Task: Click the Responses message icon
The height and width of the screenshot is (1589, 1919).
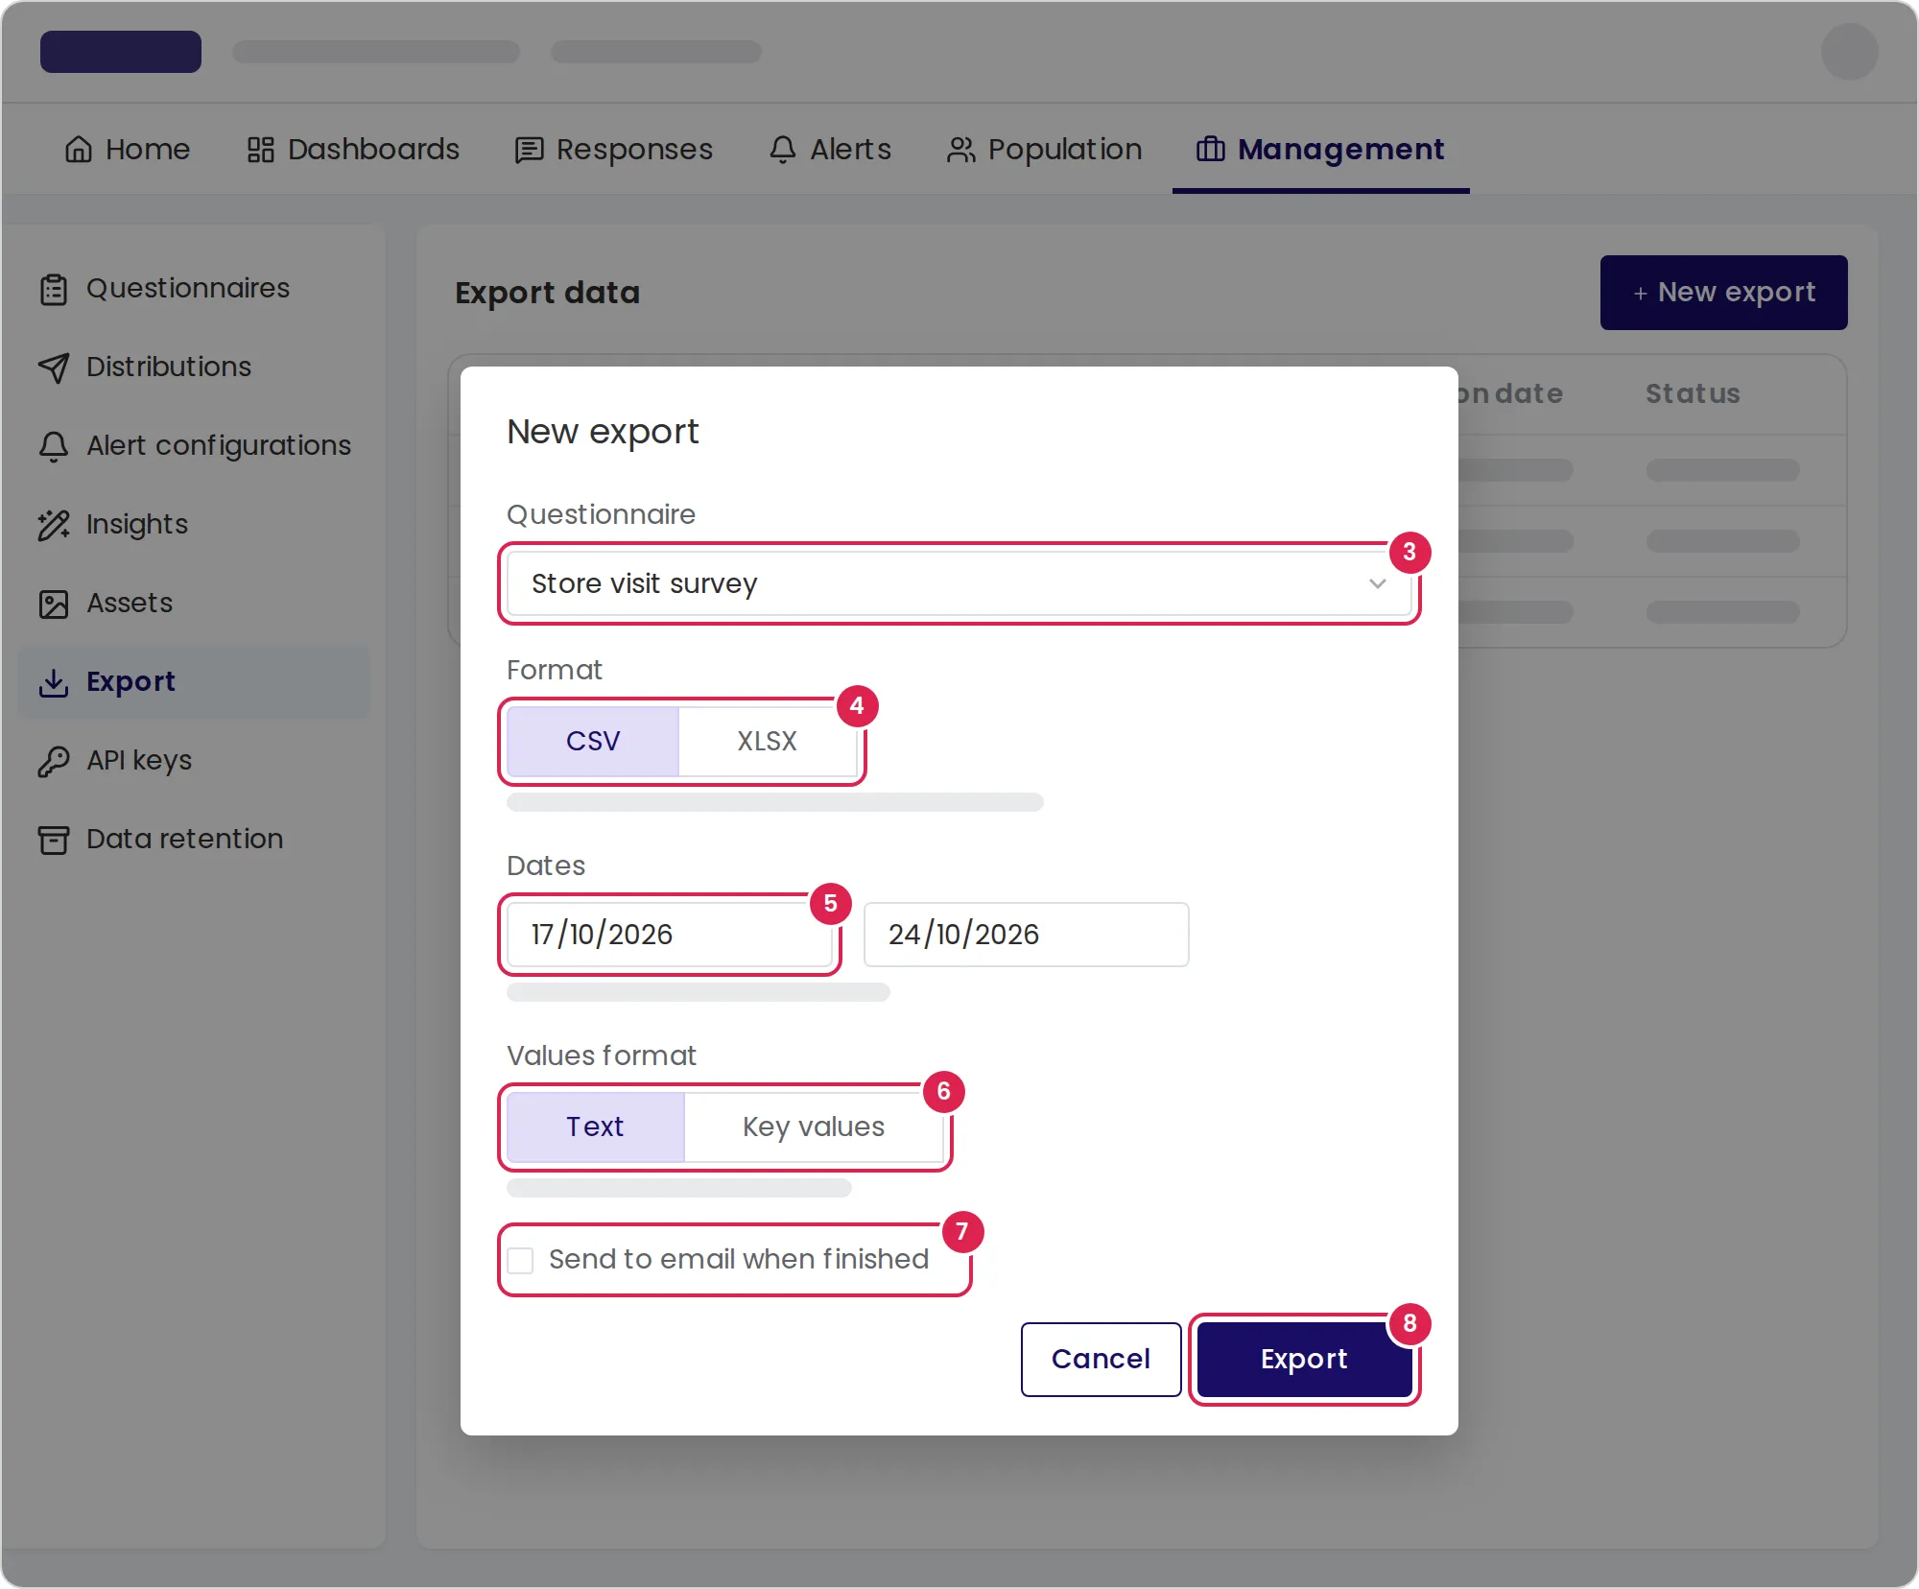Action: click(x=530, y=150)
